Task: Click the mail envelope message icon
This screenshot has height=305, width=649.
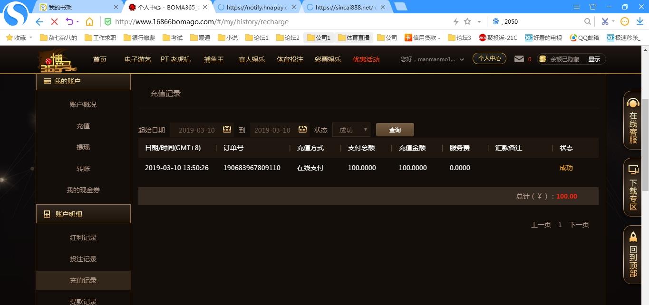Action: [519, 59]
